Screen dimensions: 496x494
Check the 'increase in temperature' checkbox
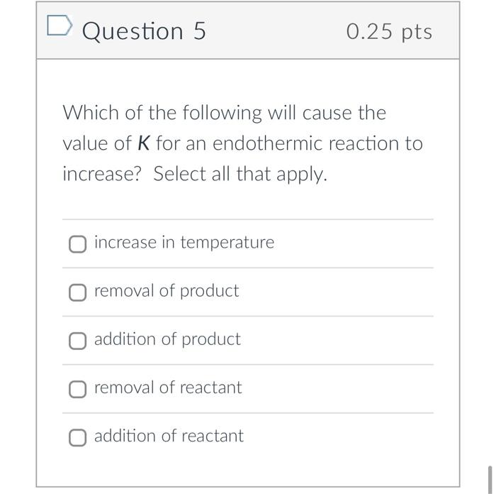coord(77,244)
